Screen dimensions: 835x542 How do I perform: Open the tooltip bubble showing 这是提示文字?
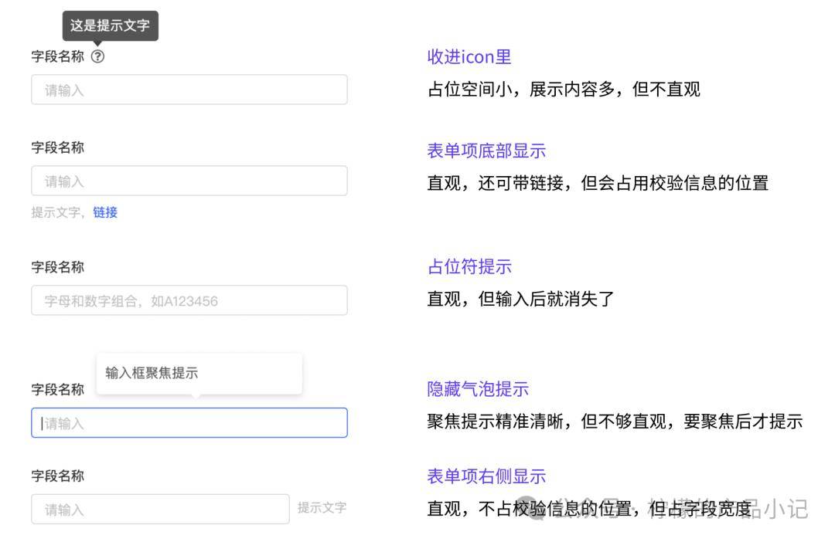tap(110, 25)
